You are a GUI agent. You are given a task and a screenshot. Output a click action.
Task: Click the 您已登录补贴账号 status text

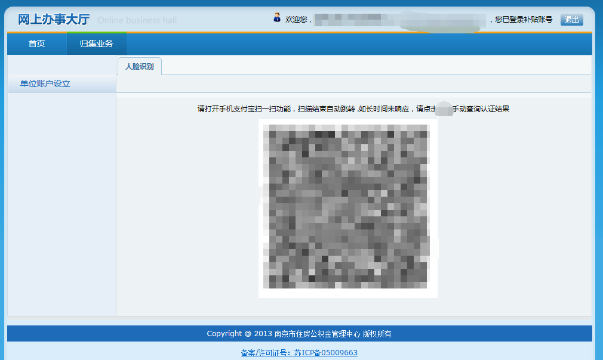coord(524,20)
